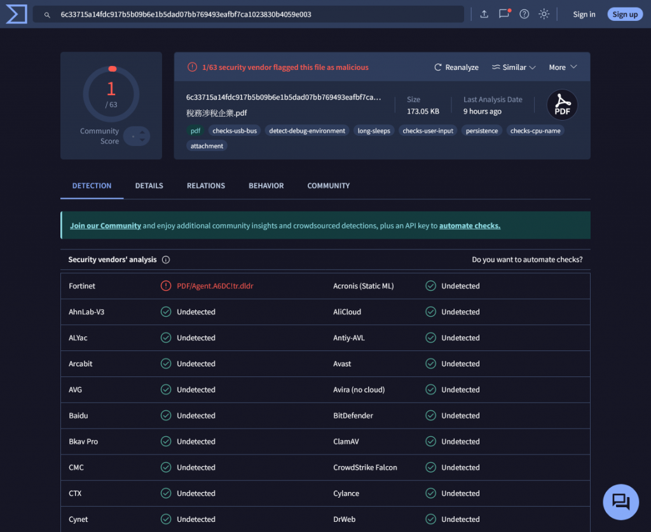Click the 173.05 KB size value
The height and width of the screenshot is (532, 651).
pos(423,111)
